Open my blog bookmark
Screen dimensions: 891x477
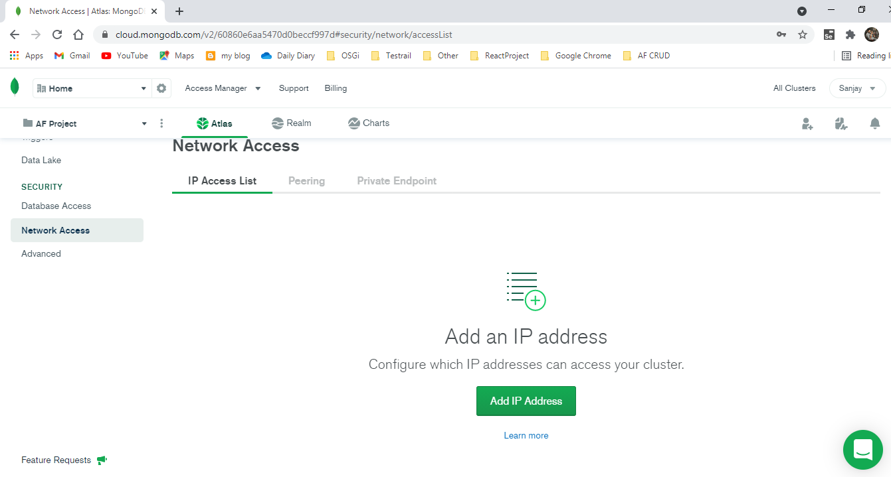click(228, 56)
